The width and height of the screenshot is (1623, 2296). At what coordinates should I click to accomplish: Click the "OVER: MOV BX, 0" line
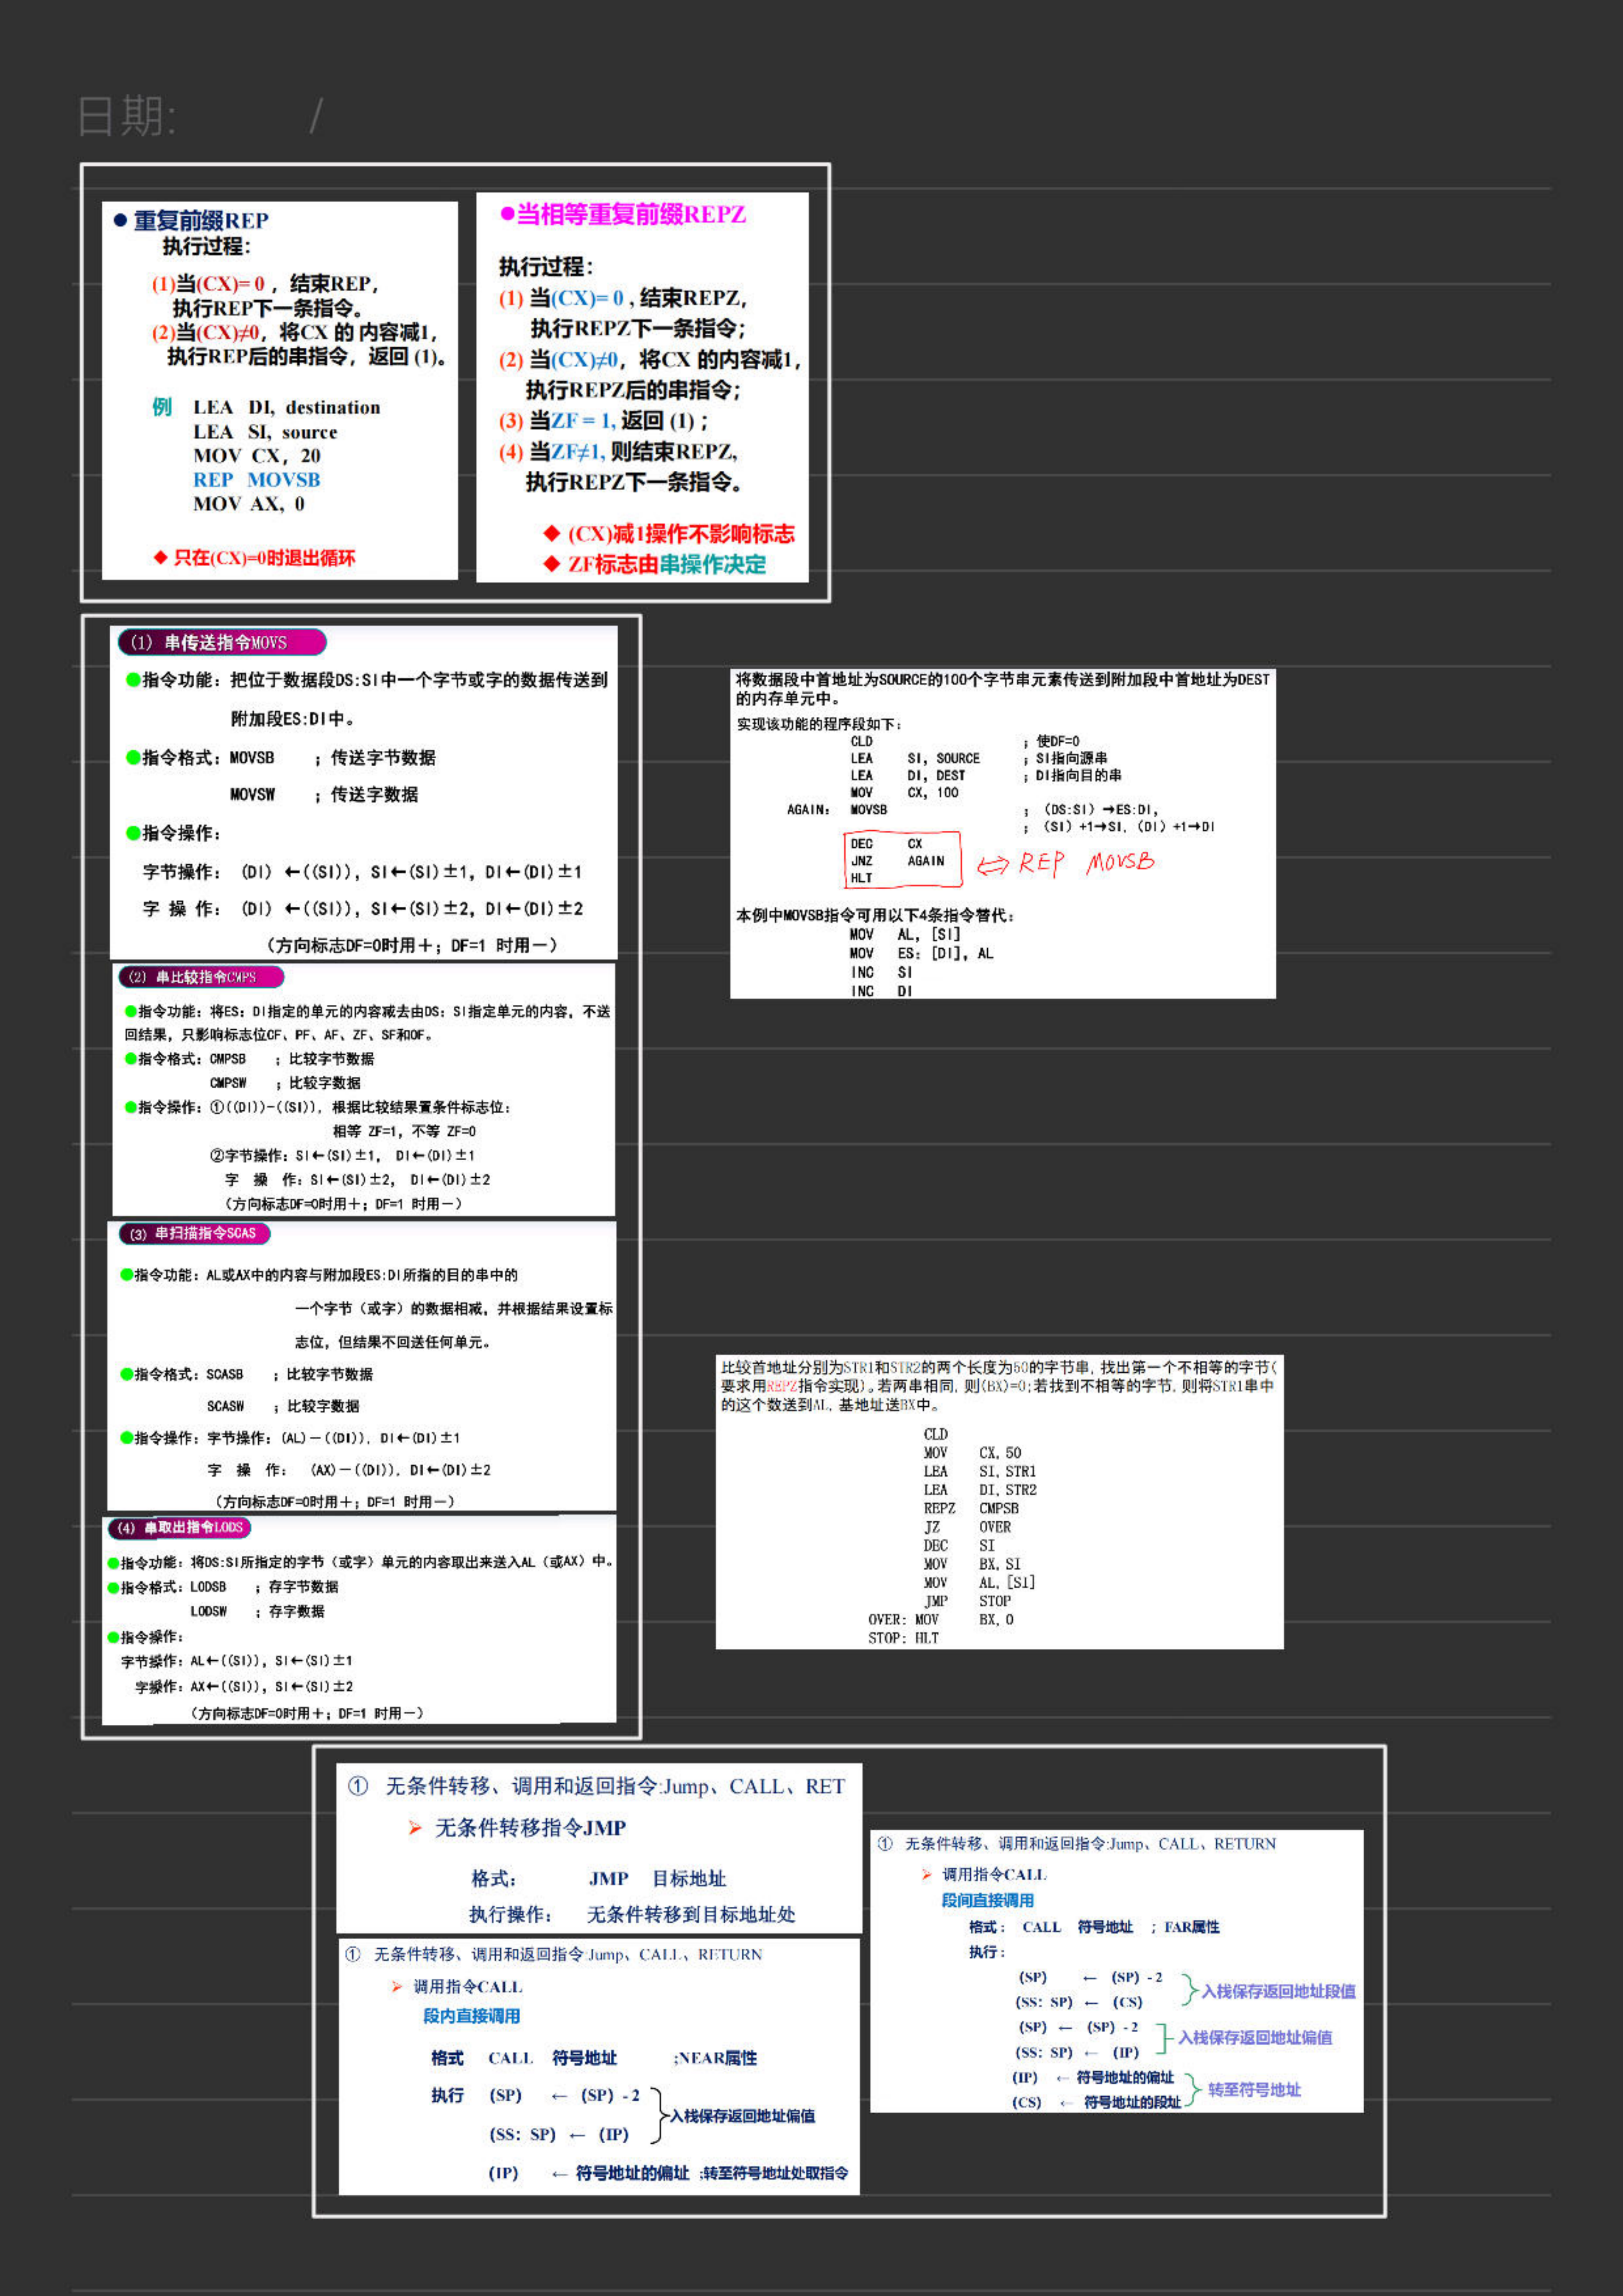click(x=940, y=1620)
